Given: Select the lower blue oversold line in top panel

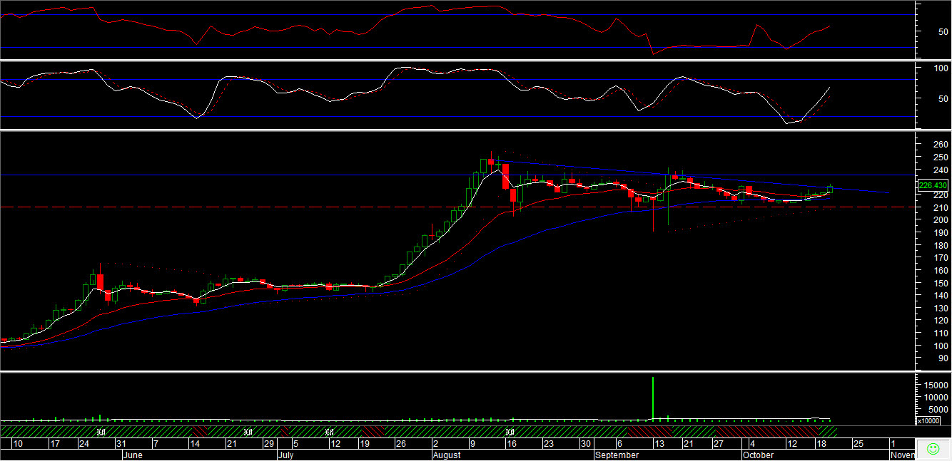Looking at the screenshot, I should click(x=285, y=48).
